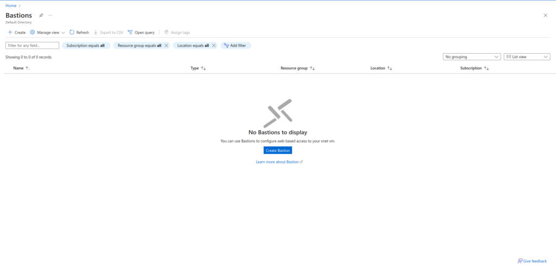This screenshot has width=556, height=270.
Task: Remove the Resource group filter
Action: (x=166, y=46)
